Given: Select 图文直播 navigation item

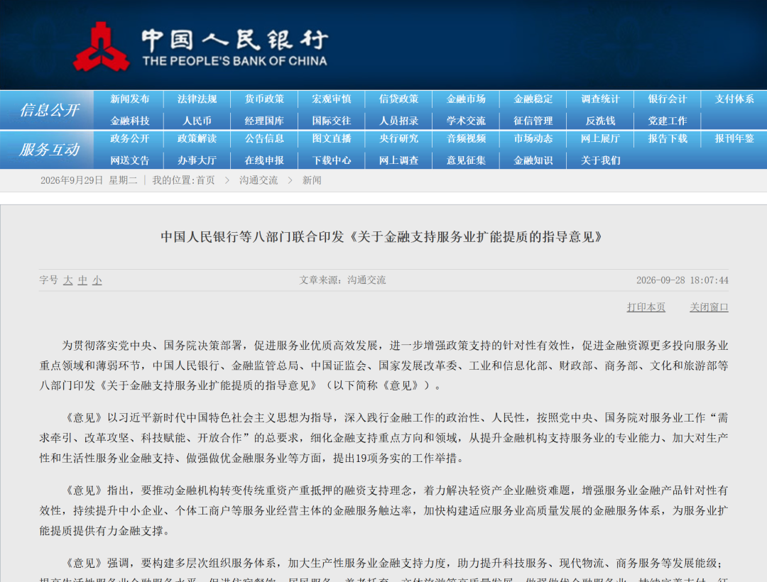Looking at the screenshot, I should [331, 139].
